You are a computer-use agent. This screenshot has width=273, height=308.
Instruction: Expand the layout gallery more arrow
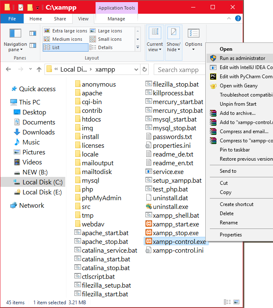138,47
